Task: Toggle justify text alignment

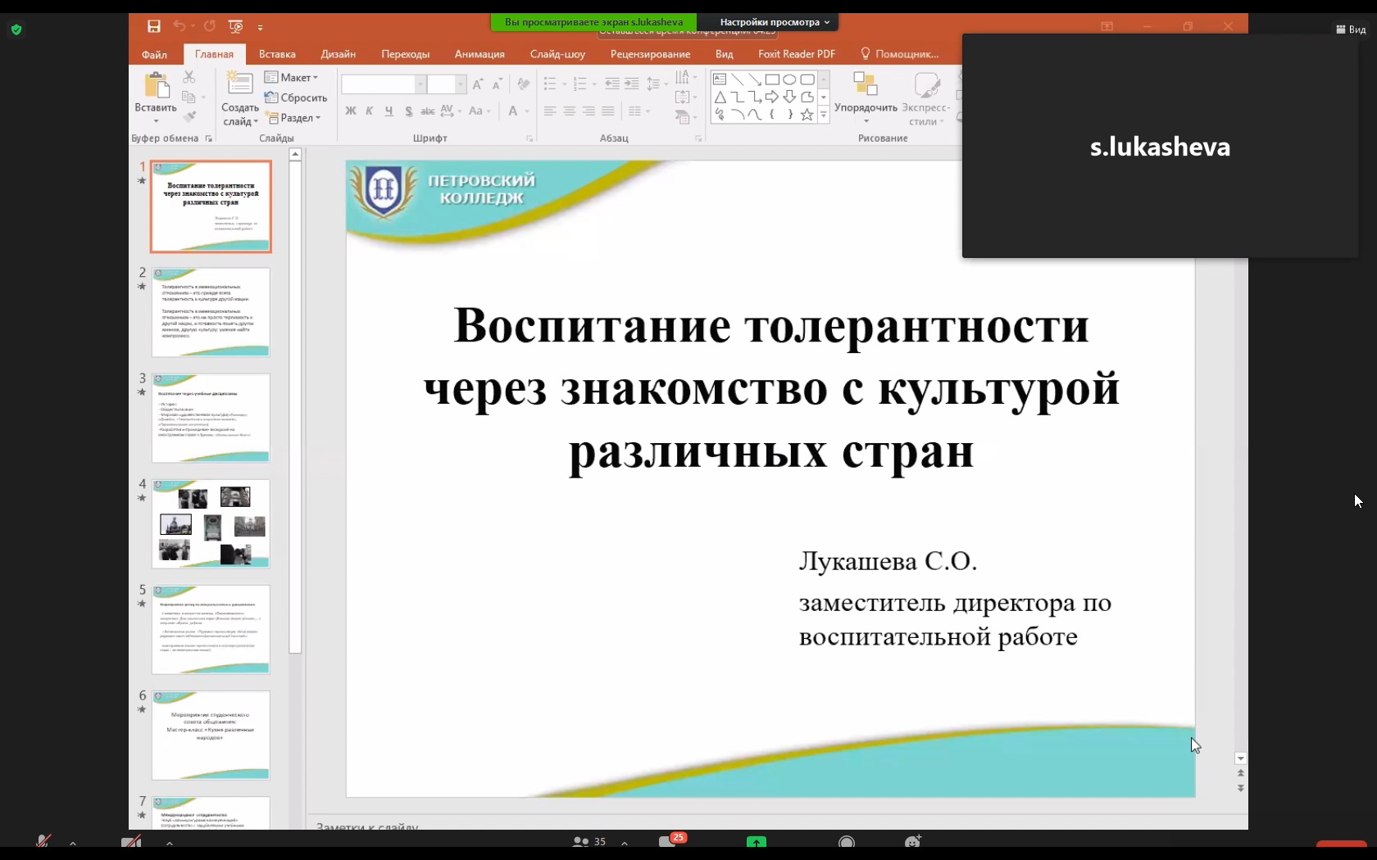Action: coord(608,111)
